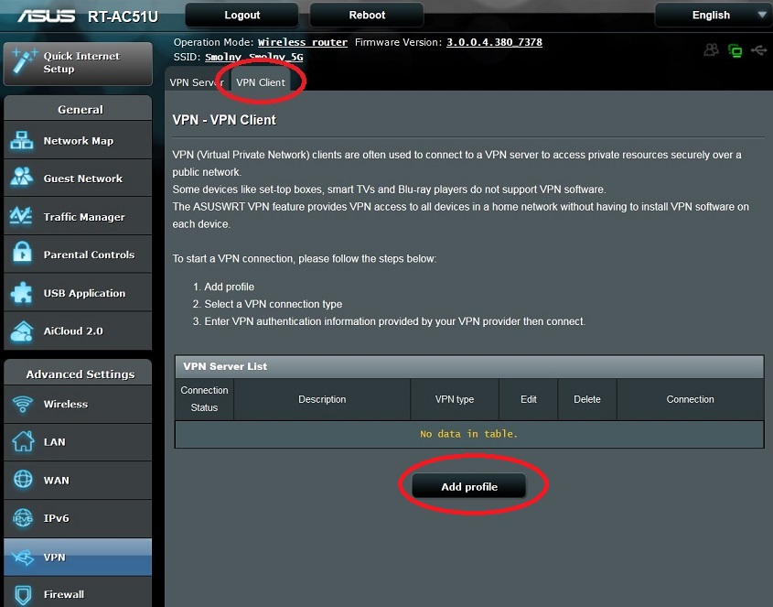Switch to the VPN Server tab
The height and width of the screenshot is (607, 773).
point(196,82)
